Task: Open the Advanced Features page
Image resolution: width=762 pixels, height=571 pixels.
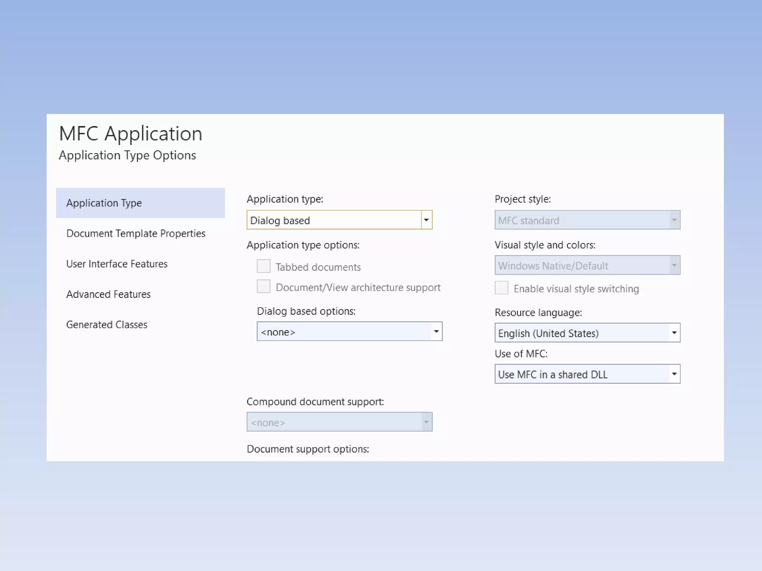Action: pos(108,294)
